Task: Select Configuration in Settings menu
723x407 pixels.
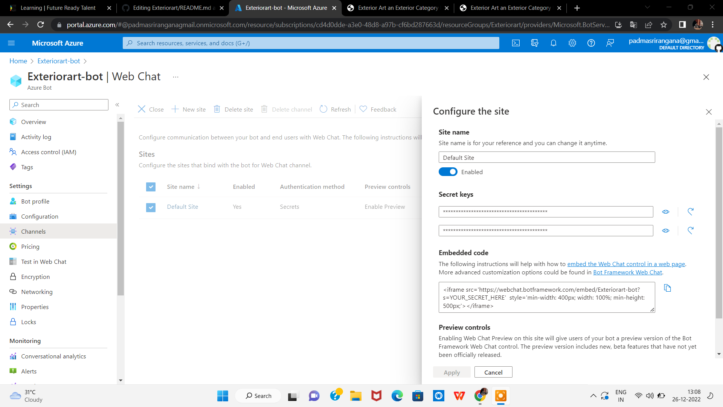Action: pos(40,216)
